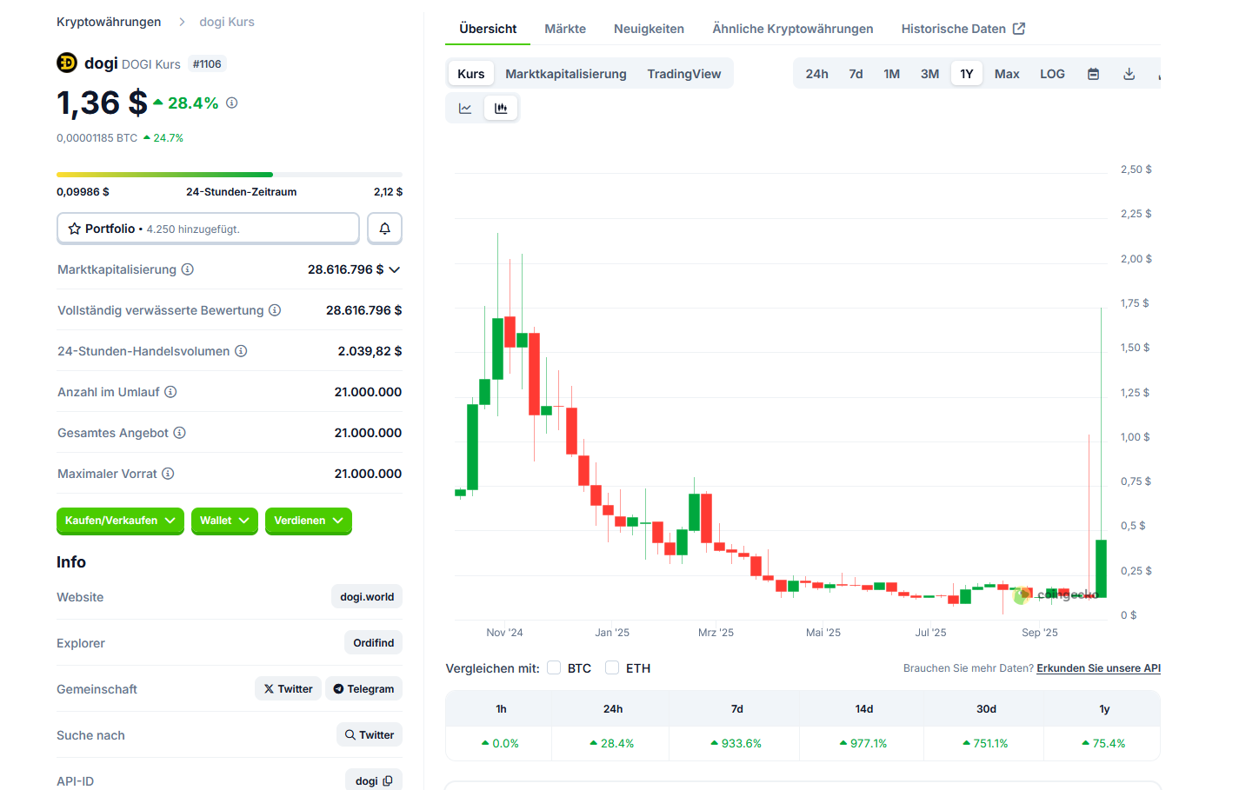Viewport: 1259px width, 790px height.
Task: Select the 7d chart time range
Action: click(x=856, y=74)
